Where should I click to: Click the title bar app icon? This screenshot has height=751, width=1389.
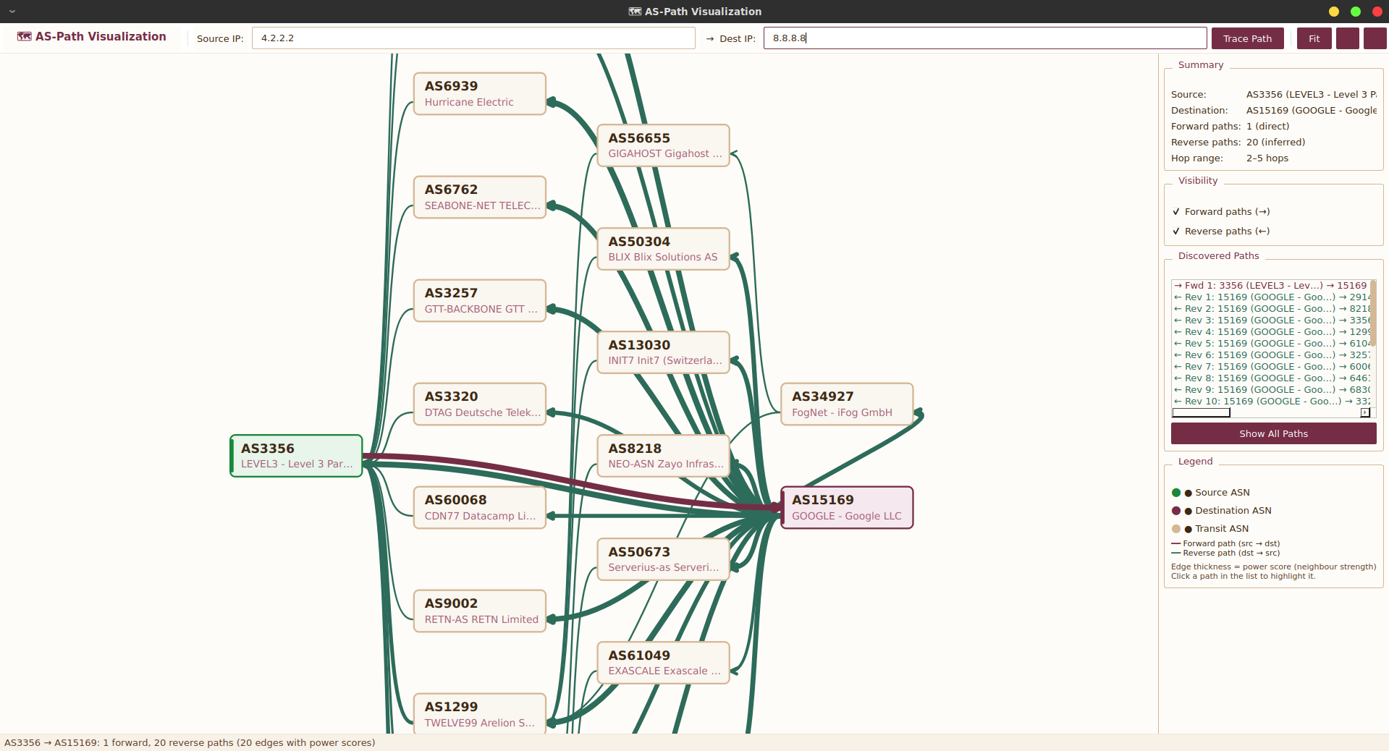tap(635, 12)
